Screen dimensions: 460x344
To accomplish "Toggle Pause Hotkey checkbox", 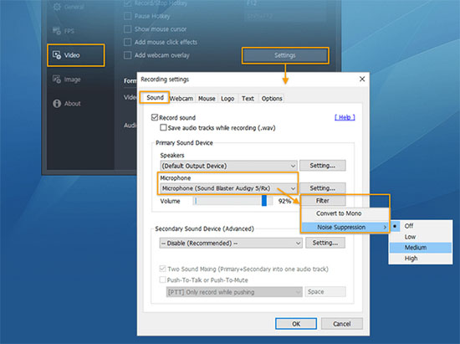I will tap(127, 16).
